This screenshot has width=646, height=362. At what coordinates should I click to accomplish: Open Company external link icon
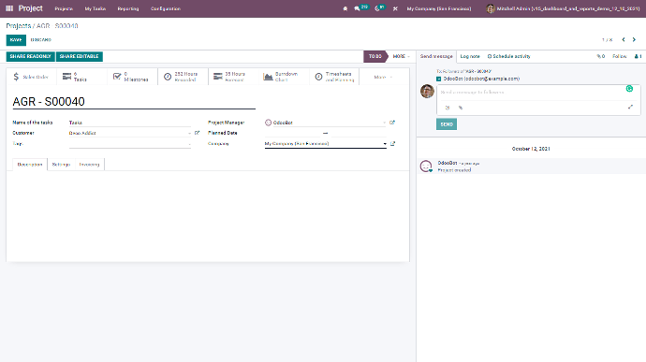392,144
